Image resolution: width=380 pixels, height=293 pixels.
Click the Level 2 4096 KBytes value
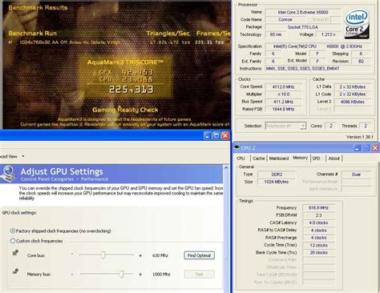(x=352, y=102)
